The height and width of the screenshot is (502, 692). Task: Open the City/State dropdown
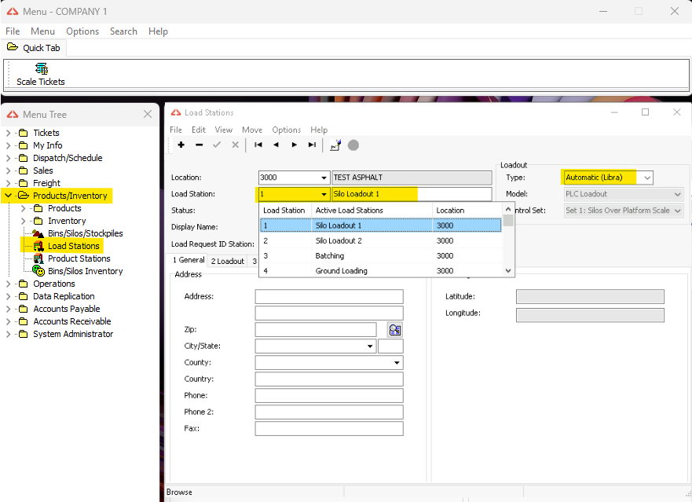370,346
